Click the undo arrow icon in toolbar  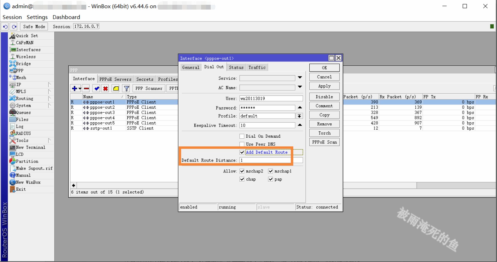(5, 27)
